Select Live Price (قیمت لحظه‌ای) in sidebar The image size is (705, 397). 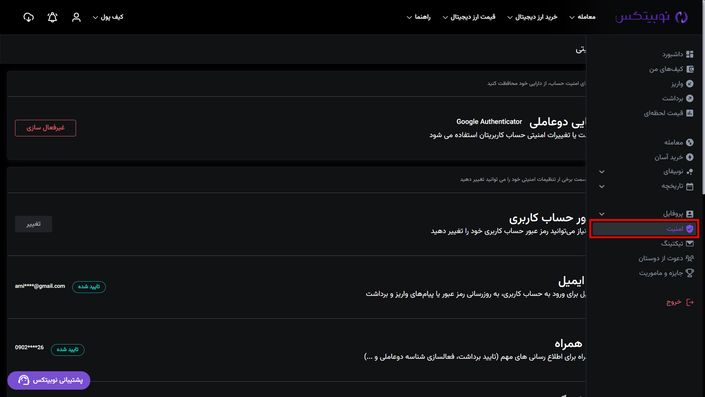tap(664, 113)
